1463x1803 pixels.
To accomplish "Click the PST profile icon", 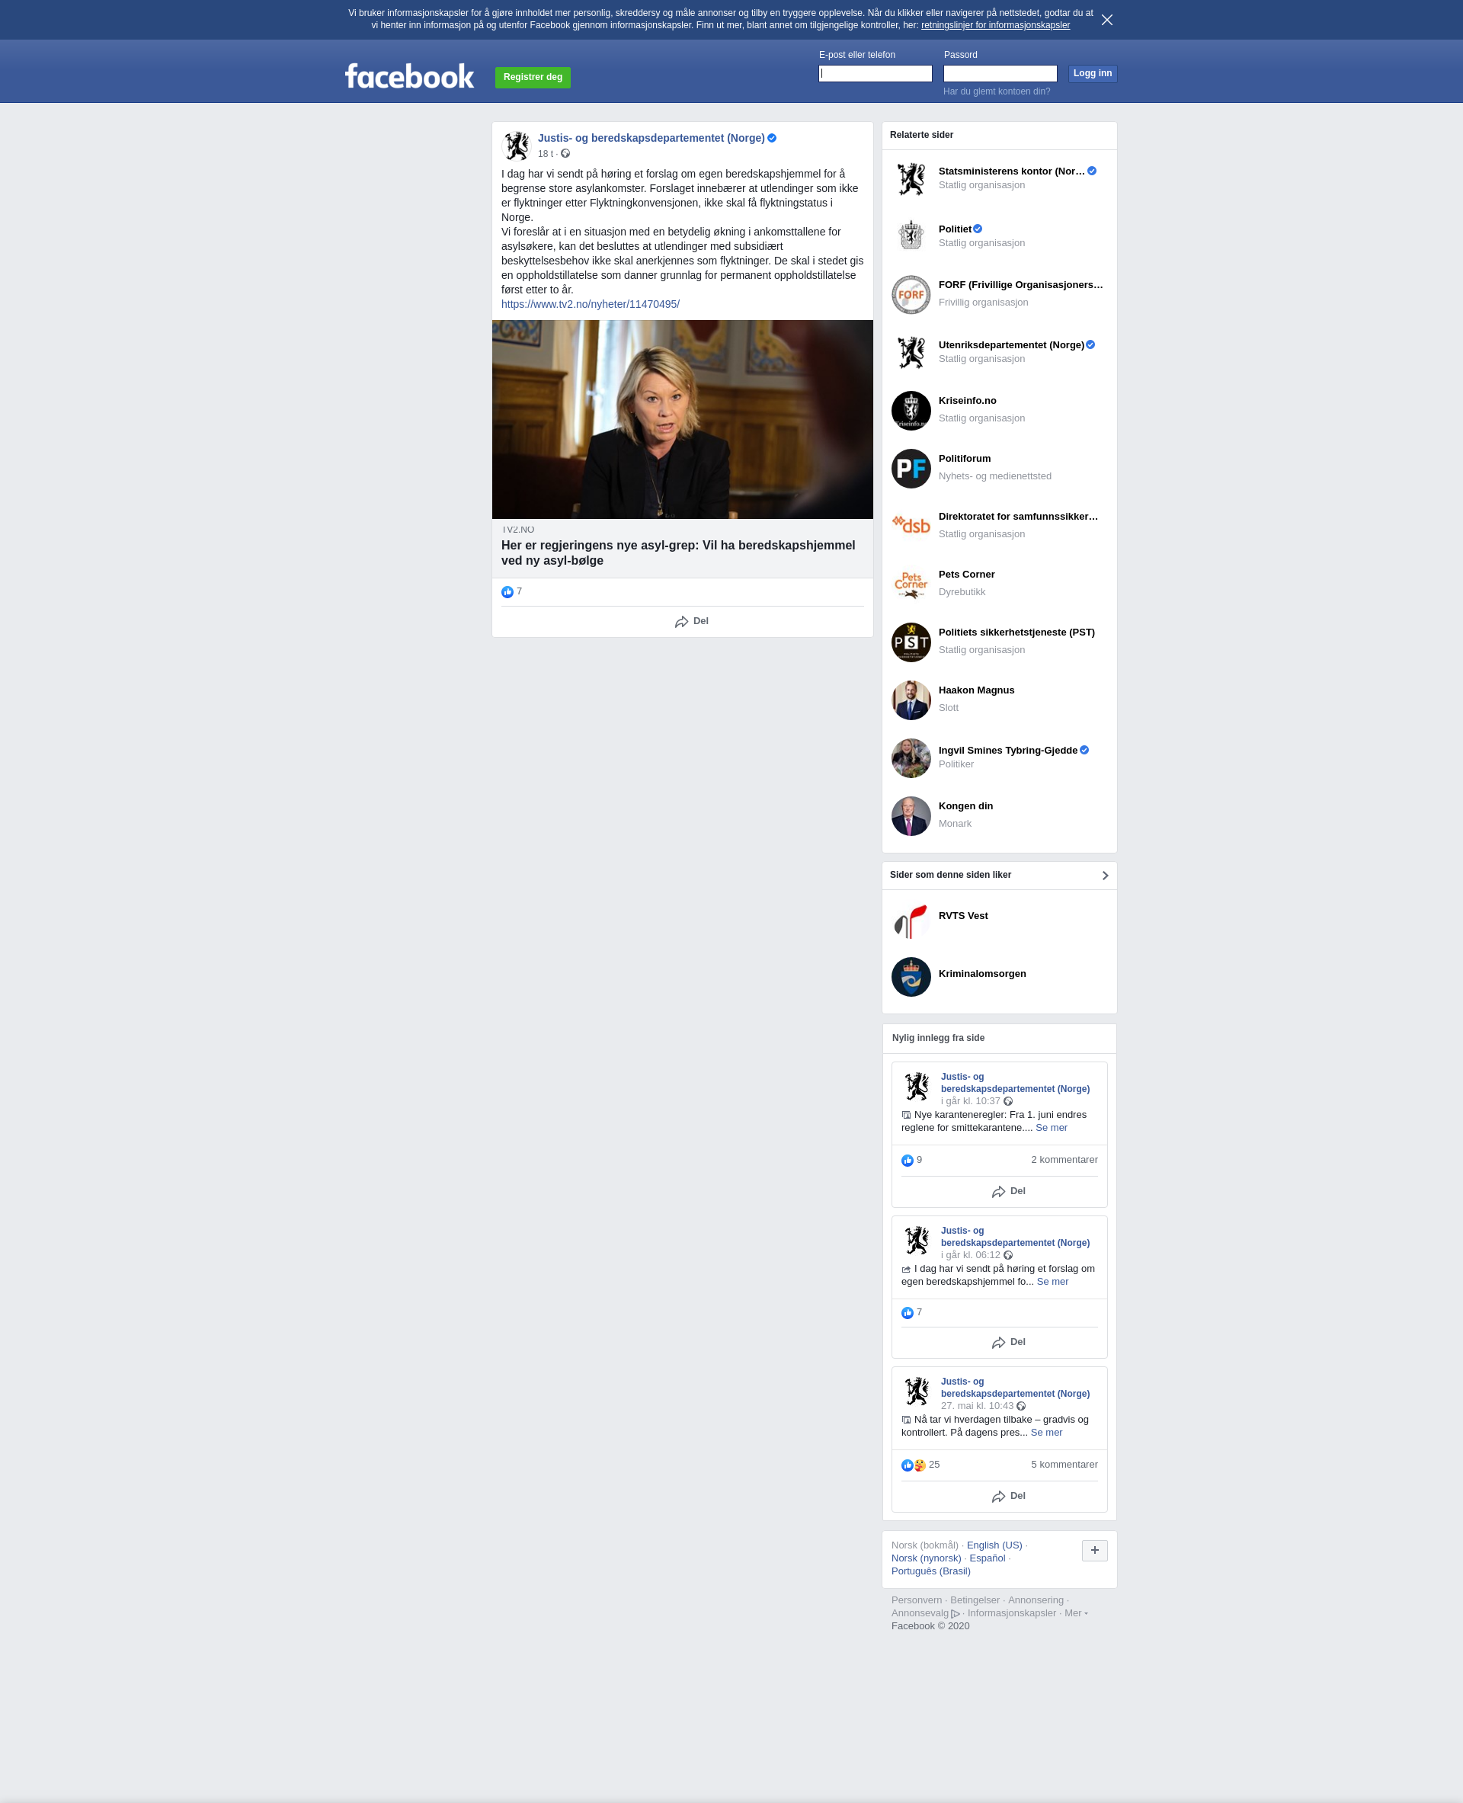I will (911, 642).
